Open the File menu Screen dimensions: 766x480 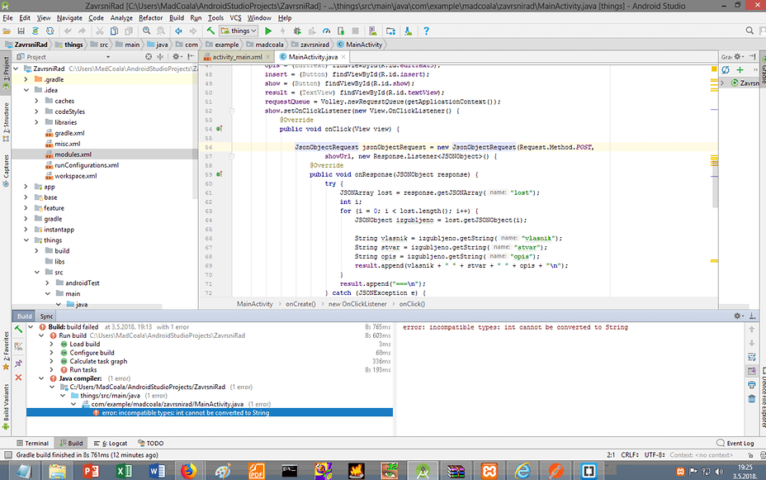click(7, 18)
